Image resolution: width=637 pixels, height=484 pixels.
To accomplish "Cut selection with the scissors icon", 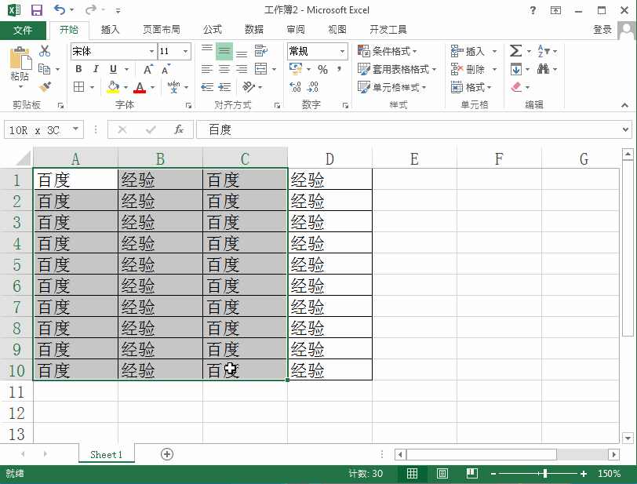I will [x=45, y=51].
